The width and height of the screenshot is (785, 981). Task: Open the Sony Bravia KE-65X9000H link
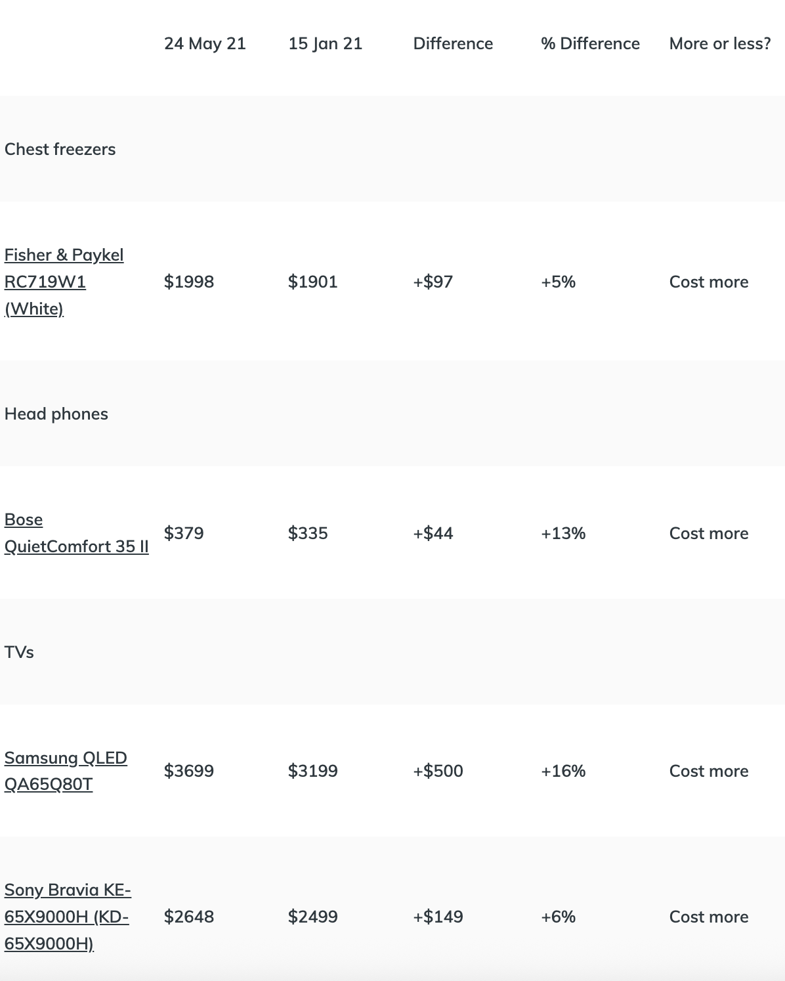(x=68, y=917)
